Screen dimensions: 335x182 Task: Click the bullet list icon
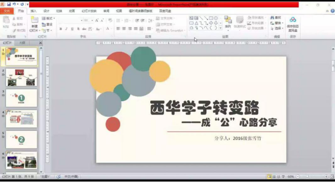coord(118,21)
